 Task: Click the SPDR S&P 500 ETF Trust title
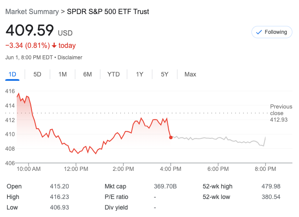click(x=108, y=11)
